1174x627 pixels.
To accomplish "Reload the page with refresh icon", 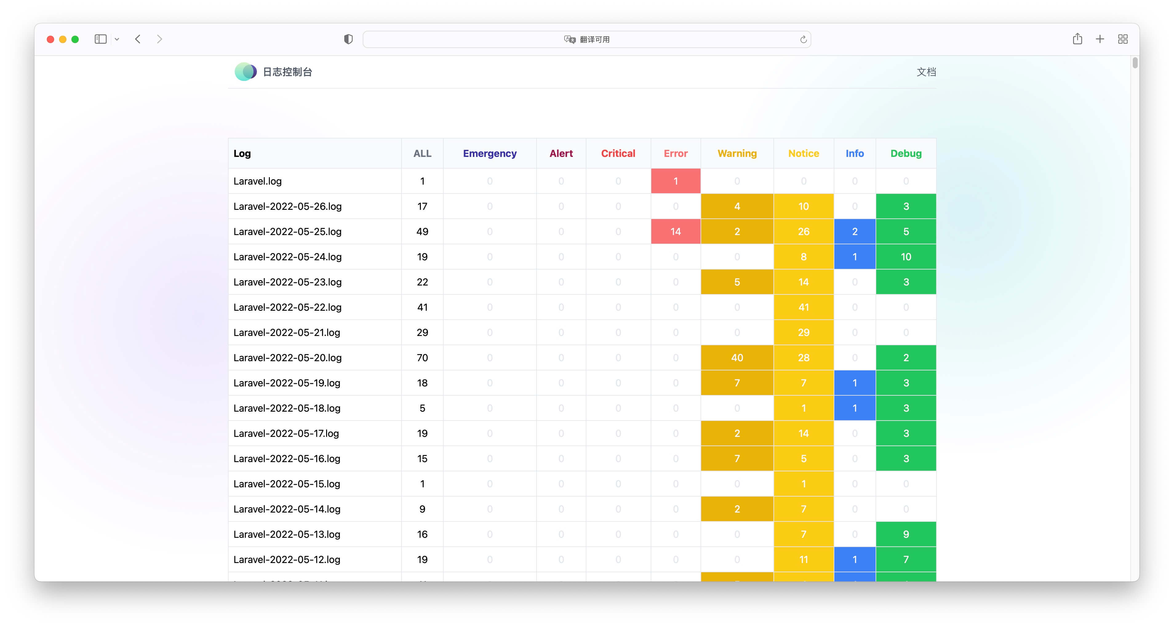I will click(803, 40).
